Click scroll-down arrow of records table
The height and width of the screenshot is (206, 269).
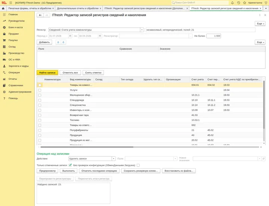coord(264,143)
